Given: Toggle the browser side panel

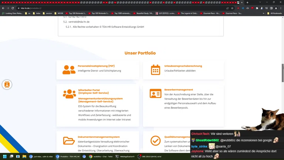Looking at the screenshot, I should coord(271,8).
